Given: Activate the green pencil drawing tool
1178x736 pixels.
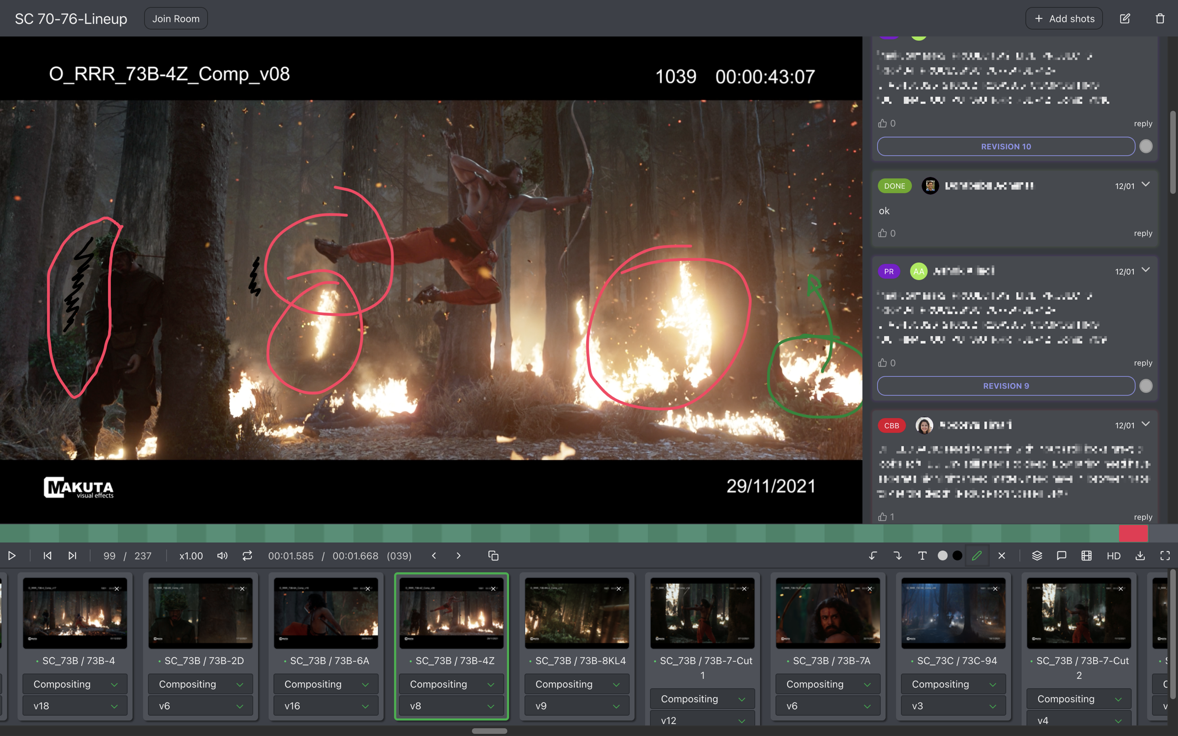Looking at the screenshot, I should [x=976, y=555].
